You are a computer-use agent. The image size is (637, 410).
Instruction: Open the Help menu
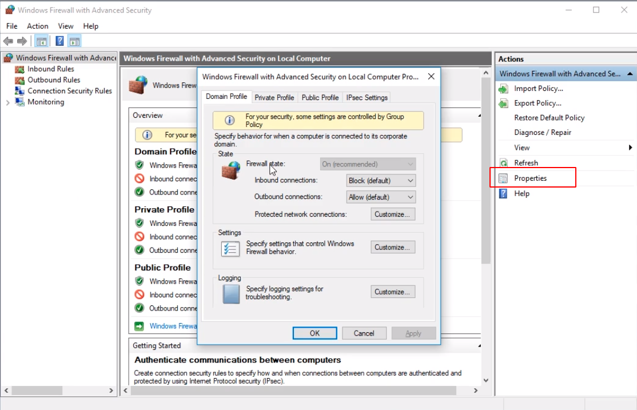point(90,26)
